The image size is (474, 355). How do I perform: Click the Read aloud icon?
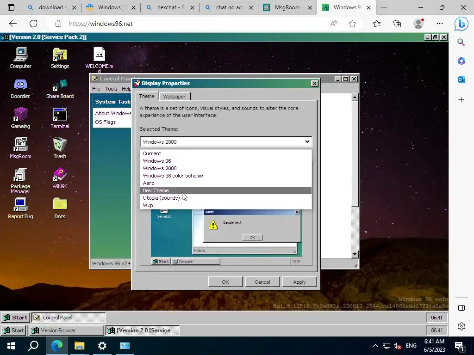pos(334,24)
